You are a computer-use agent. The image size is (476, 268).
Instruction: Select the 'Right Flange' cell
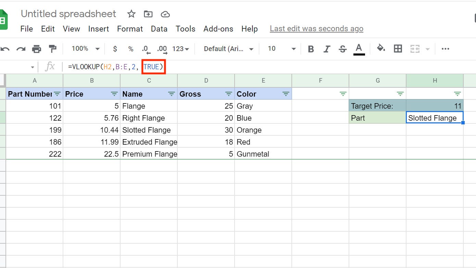149,118
